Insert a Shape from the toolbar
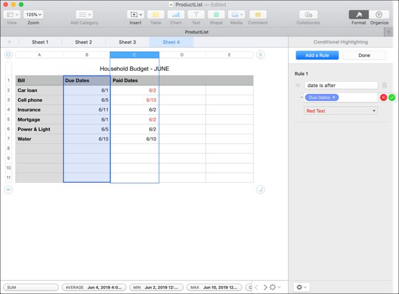The height and width of the screenshot is (294, 399). pyautogui.click(x=216, y=14)
